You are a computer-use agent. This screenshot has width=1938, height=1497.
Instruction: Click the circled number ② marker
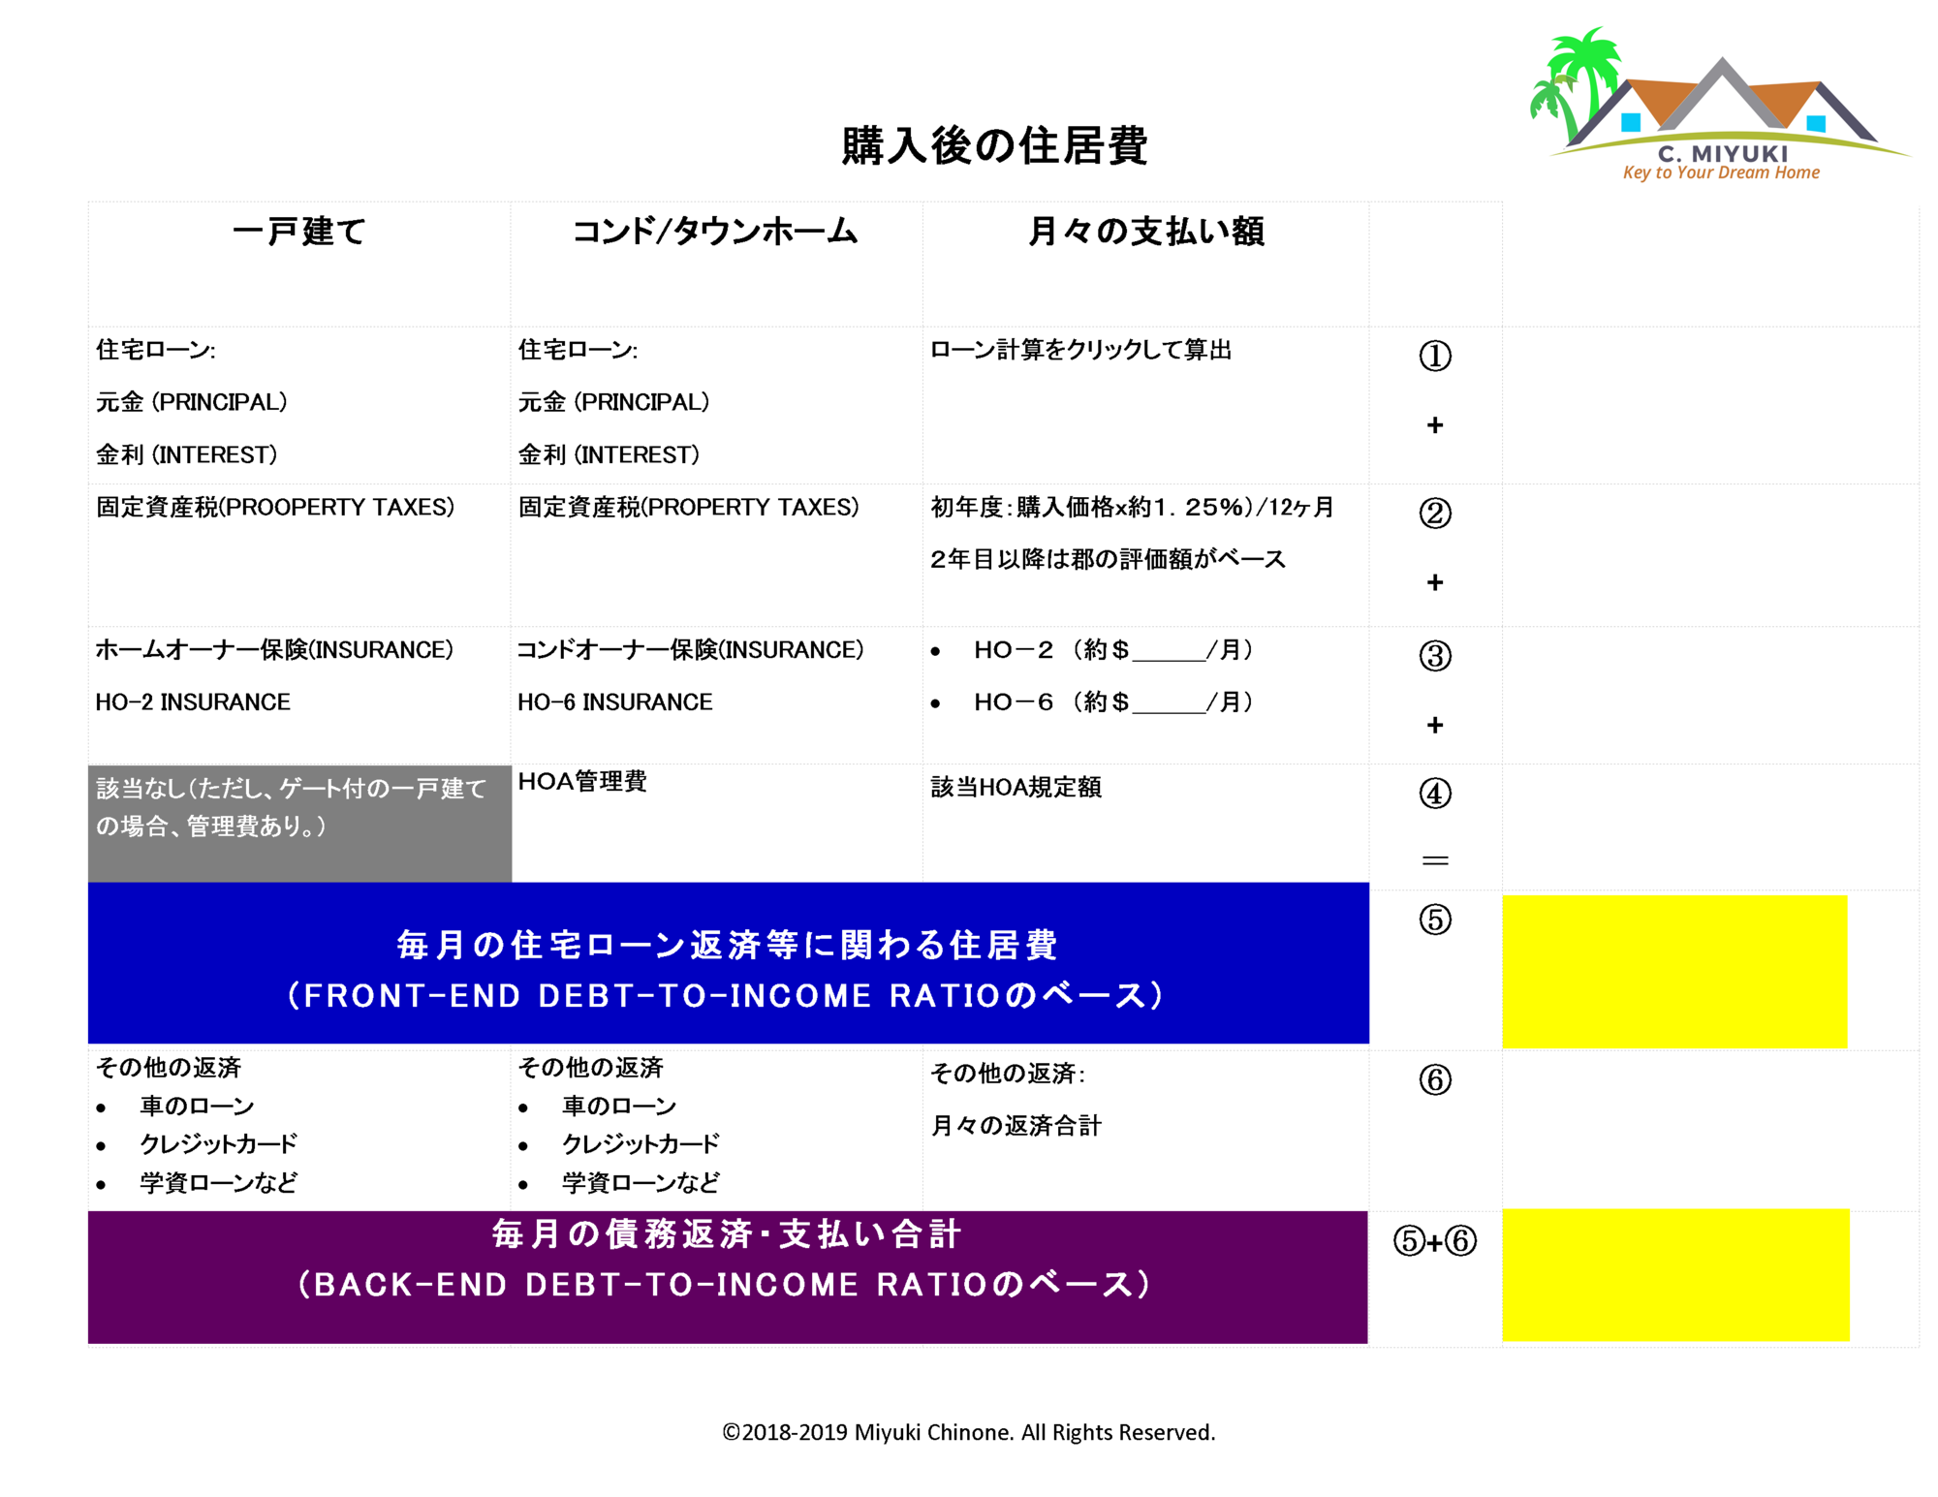[x=1435, y=513]
